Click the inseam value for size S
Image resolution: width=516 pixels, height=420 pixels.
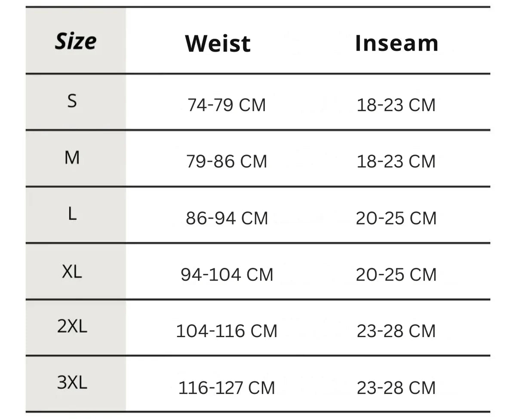pos(396,105)
